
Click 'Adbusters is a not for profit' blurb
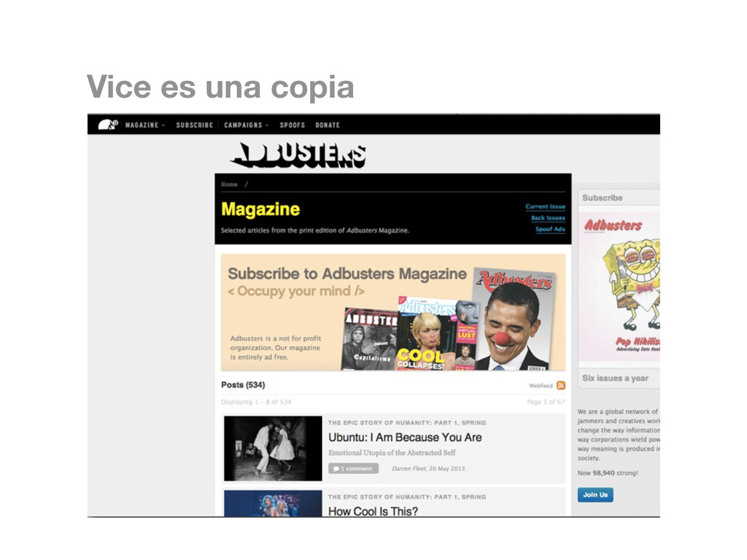click(x=275, y=348)
